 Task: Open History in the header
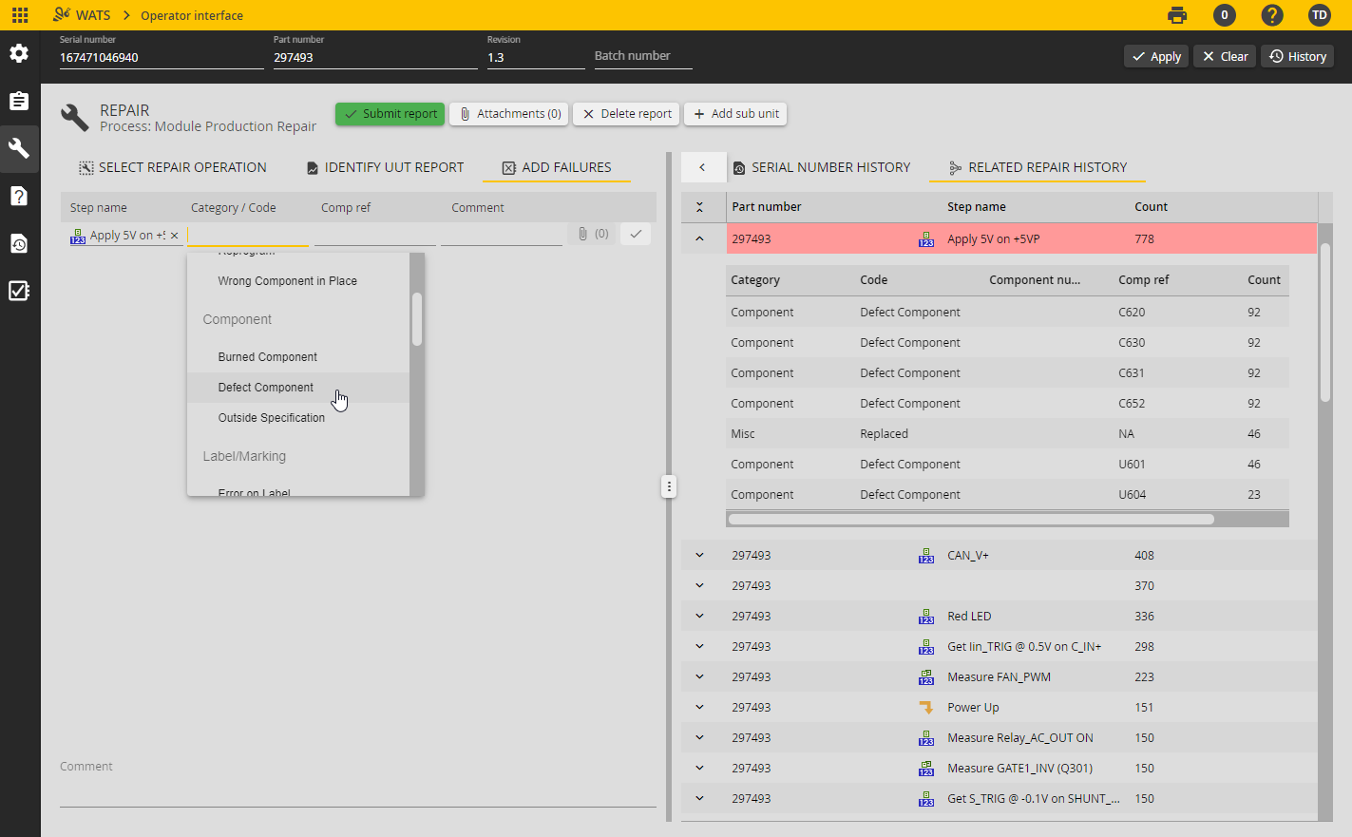click(1298, 57)
